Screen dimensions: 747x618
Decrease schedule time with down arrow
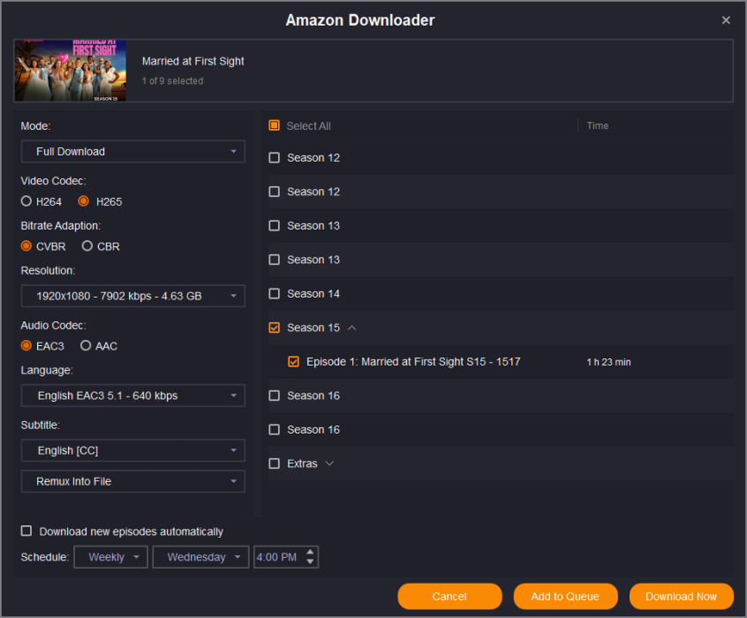pyautogui.click(x=310, y=561)
